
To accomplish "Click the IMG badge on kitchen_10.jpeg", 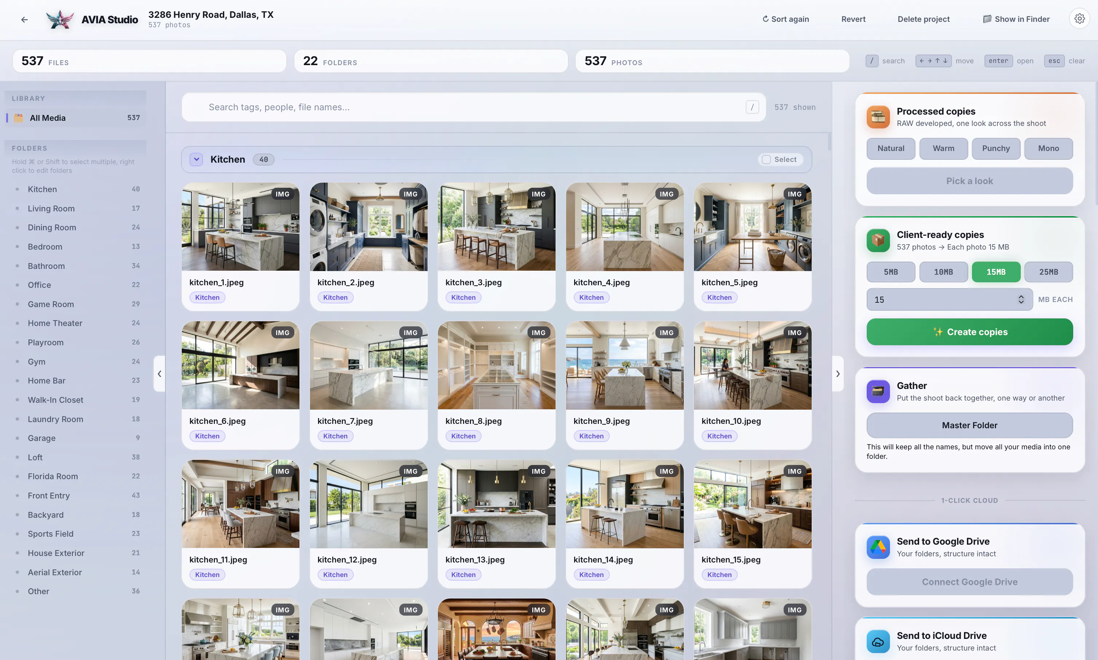I will [x=794, y=333].
